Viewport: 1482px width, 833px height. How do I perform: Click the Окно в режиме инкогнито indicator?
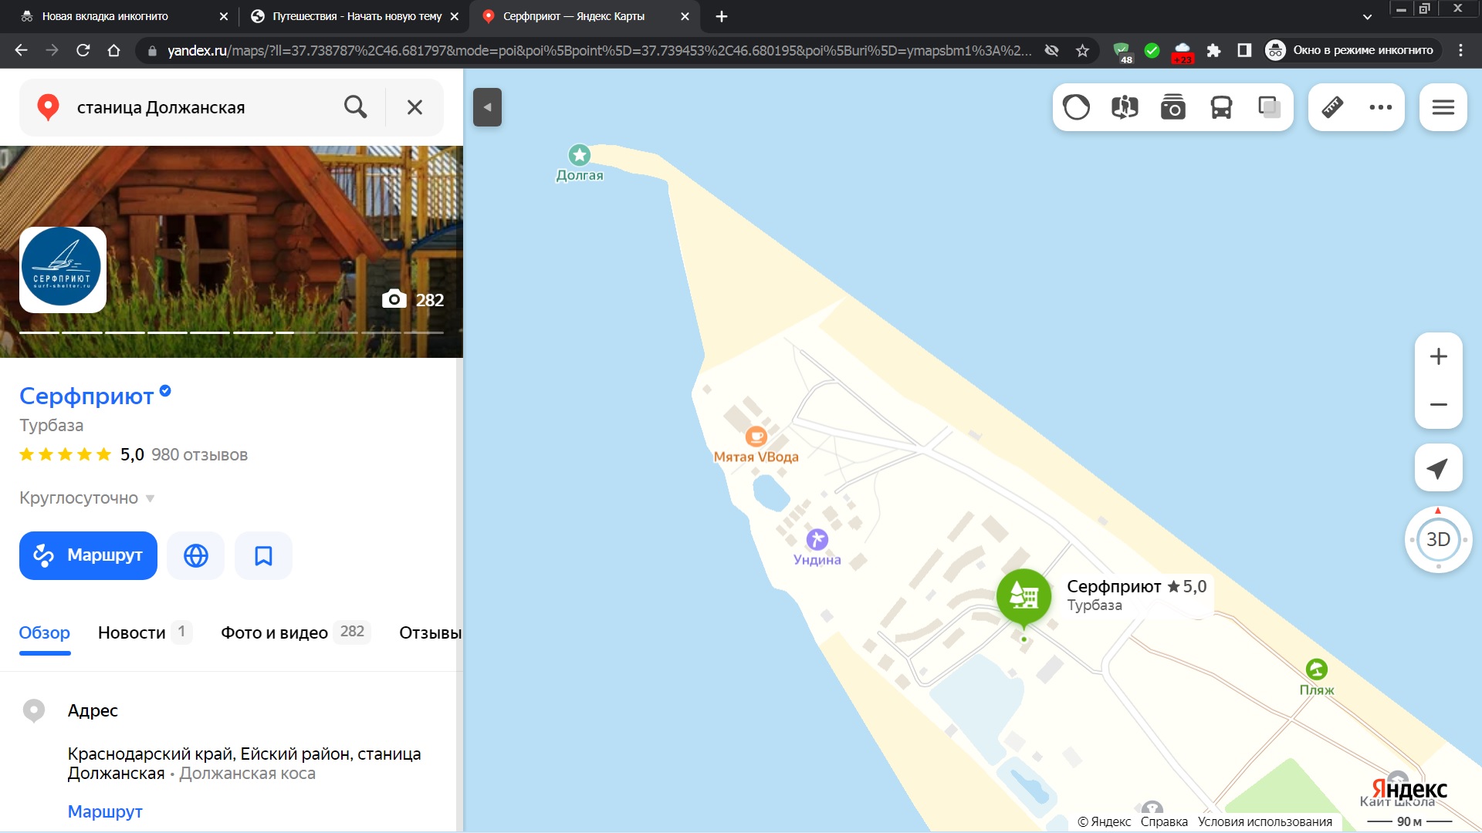click(1352, 50)
